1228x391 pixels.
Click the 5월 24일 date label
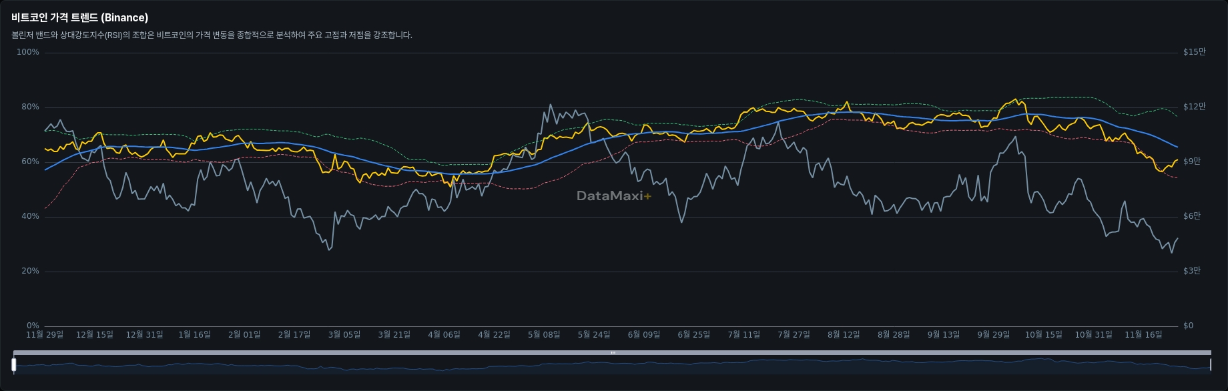(594, 335)
